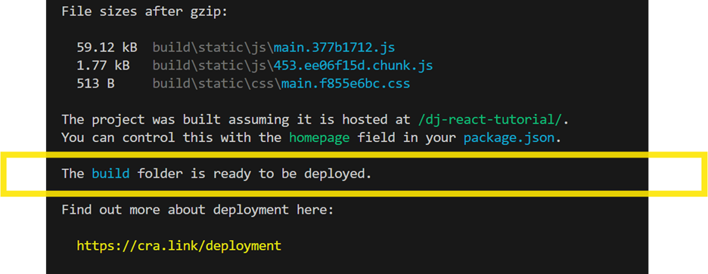The width and height of the screenshot is (708, 274).
Task: Click the main.377b1712.js file path
Action: pos(334,48)
